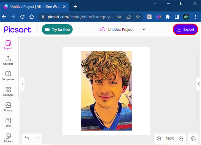
Task: Undo the last edit
Action: (27, 138)
